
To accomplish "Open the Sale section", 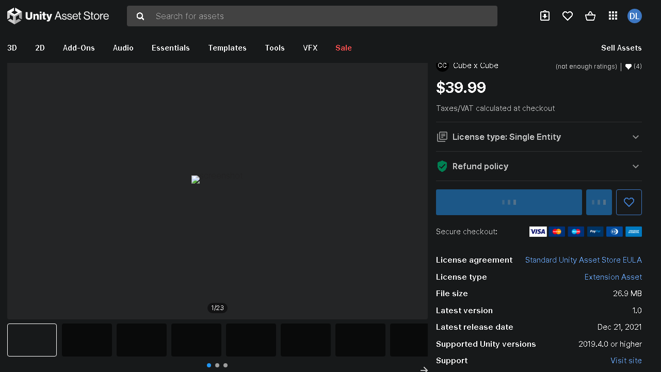I will pos(343,47).
